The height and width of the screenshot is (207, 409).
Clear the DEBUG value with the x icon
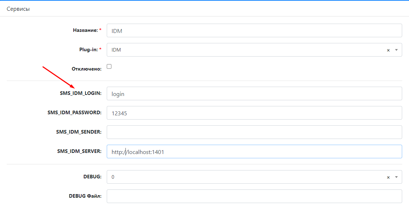tap(388, 177)
